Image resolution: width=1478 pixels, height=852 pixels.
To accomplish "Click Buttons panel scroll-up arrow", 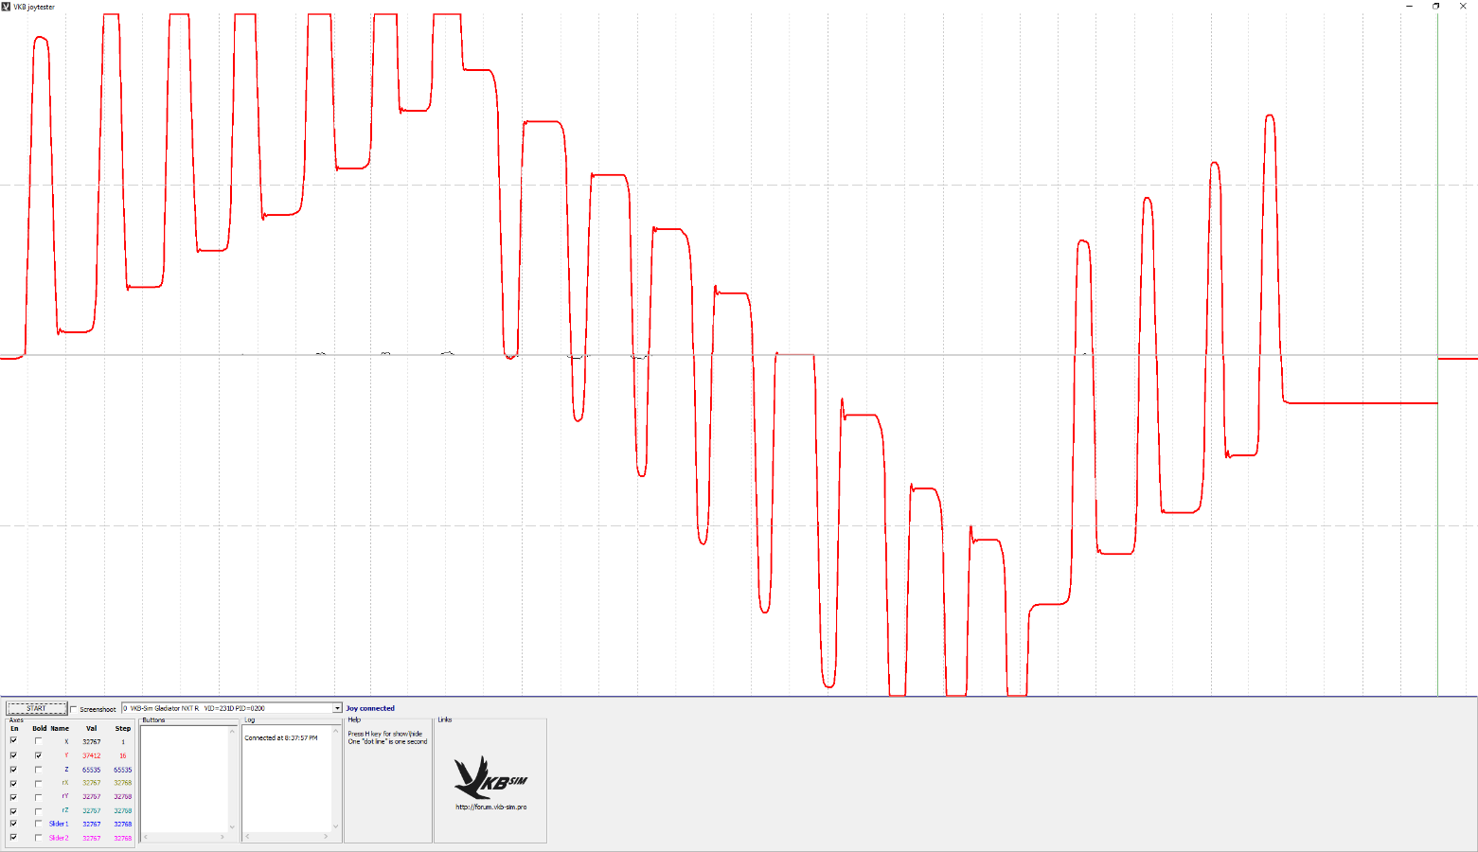I will [x=232, y=732].
